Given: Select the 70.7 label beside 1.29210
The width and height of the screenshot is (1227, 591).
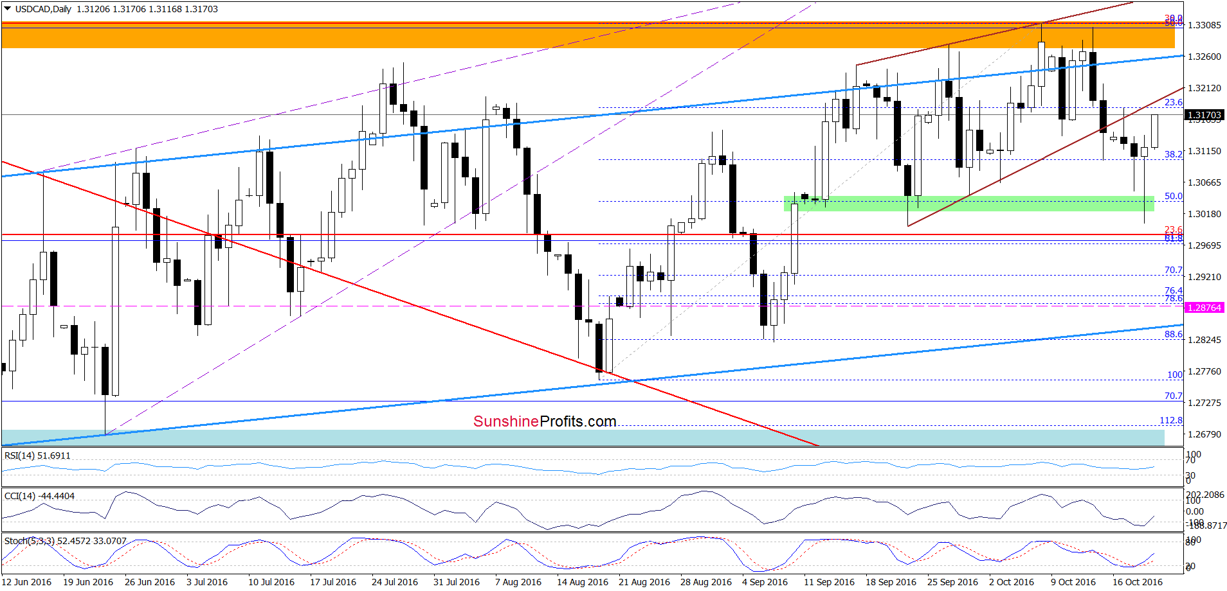Looking at the screenshot, I should click(1174, 270).
